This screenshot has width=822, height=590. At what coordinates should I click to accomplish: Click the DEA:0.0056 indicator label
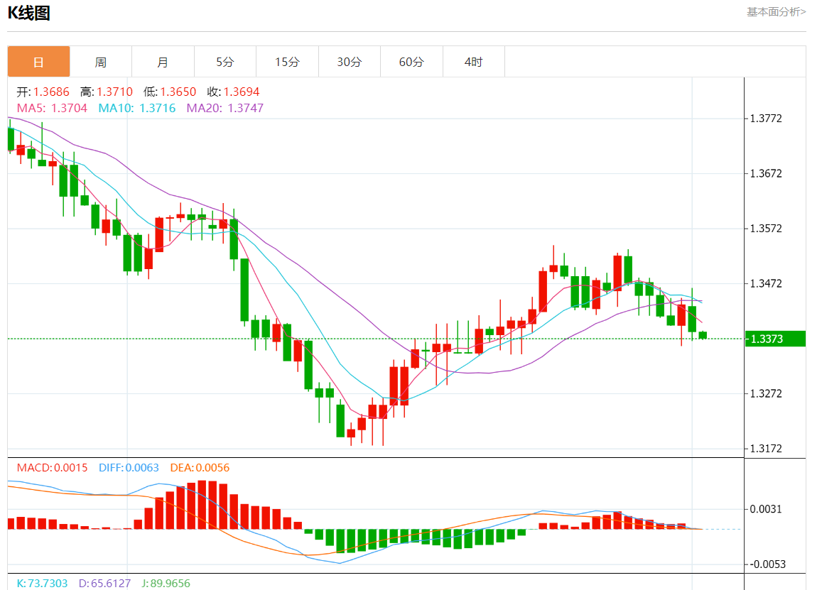pos(200,467)
